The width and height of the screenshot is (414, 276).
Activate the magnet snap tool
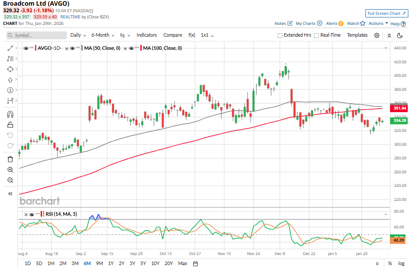point(10,114)
